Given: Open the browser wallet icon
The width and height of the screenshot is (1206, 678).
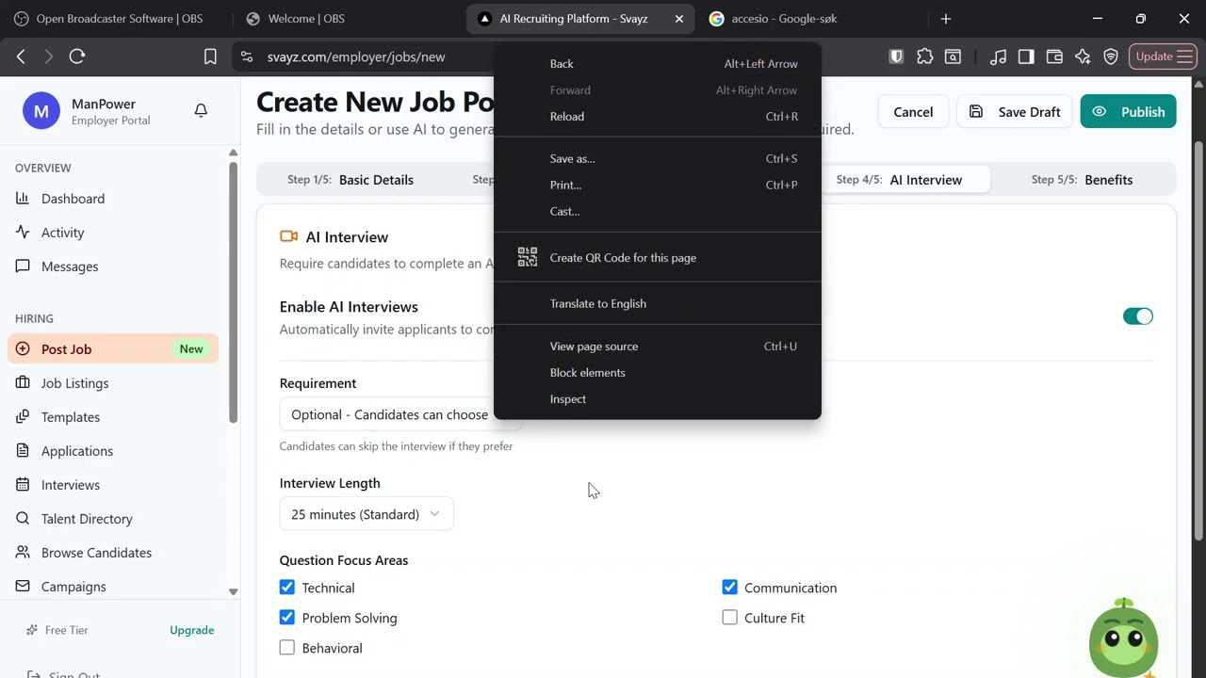Looking at the screenshot, I should (1054, 56).
